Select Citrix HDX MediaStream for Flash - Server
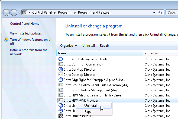 pos(93,95)
